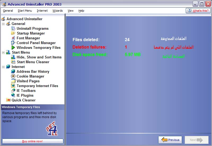Select Visited Pages label
Viewport: 212px width, 146px height.
point(28,81)
